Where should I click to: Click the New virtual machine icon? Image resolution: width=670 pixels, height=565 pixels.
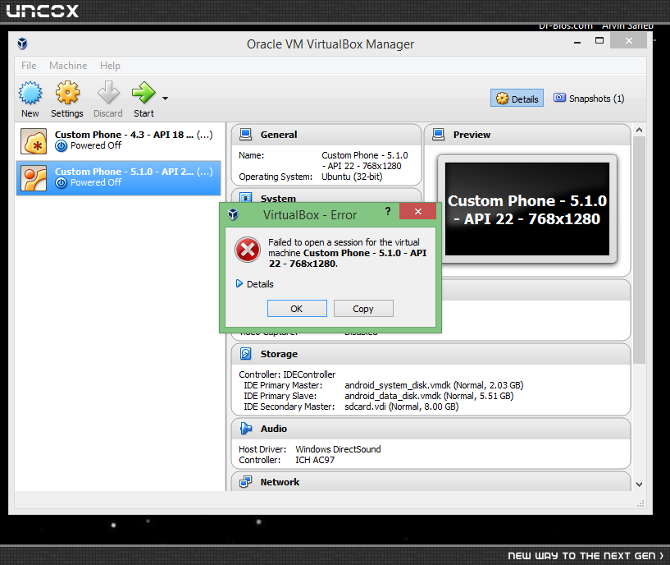(x=30, y=93)
